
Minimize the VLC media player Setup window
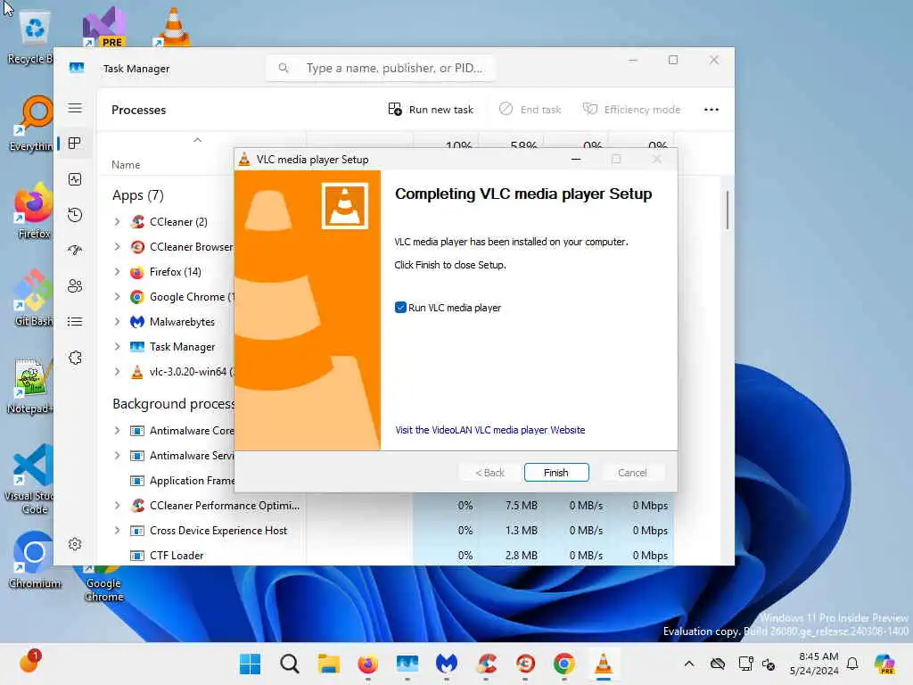[576, 159]
